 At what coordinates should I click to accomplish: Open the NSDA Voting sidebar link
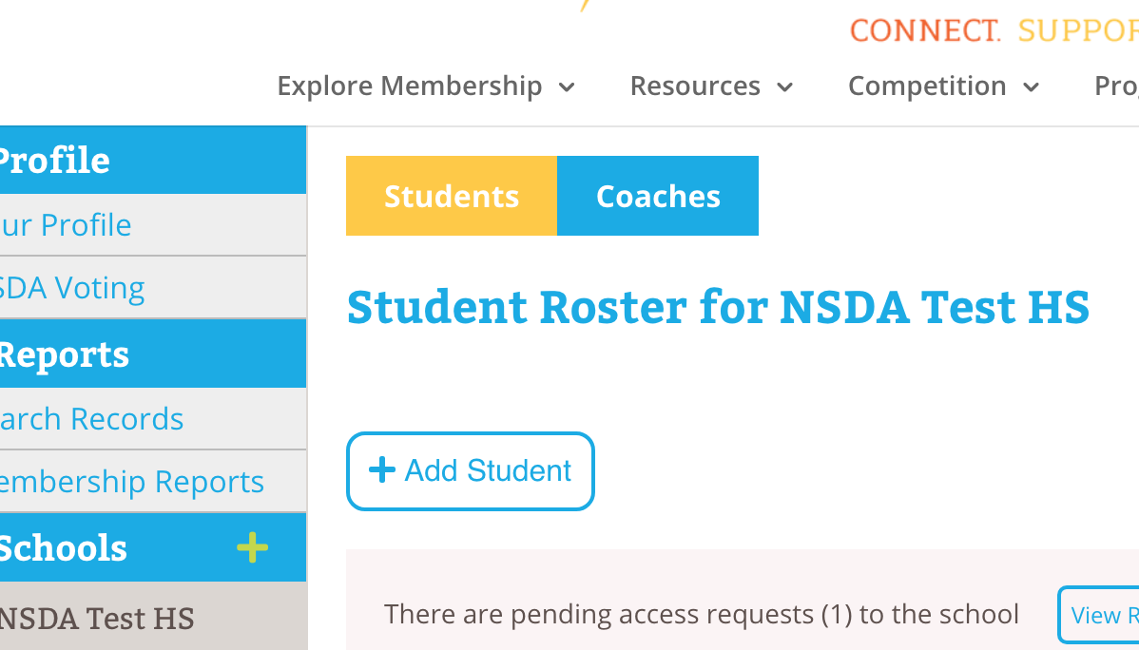(72, 288)
